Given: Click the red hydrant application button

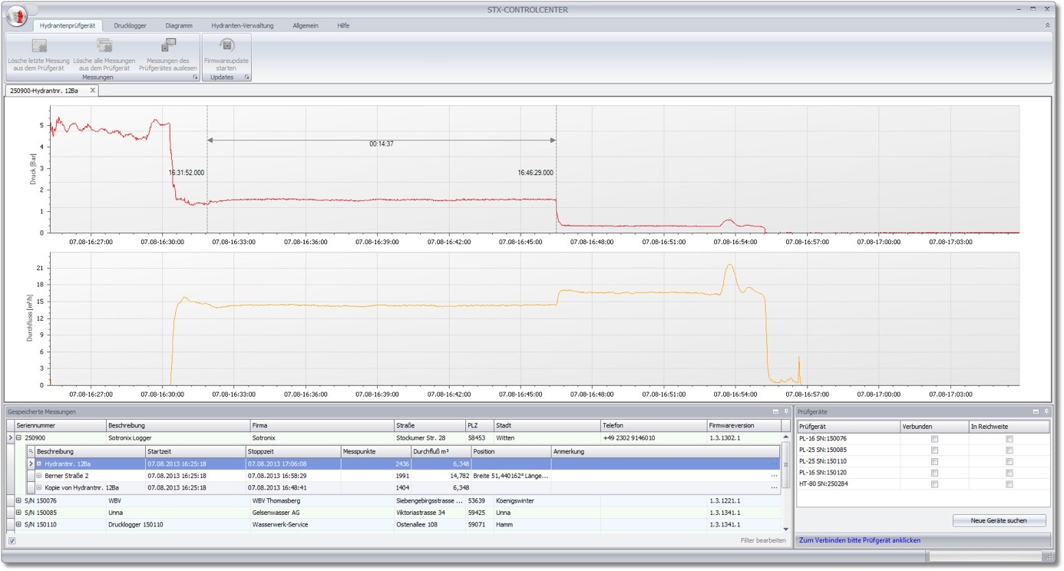Looking at the screenshot, I should (x=16, y=15).
